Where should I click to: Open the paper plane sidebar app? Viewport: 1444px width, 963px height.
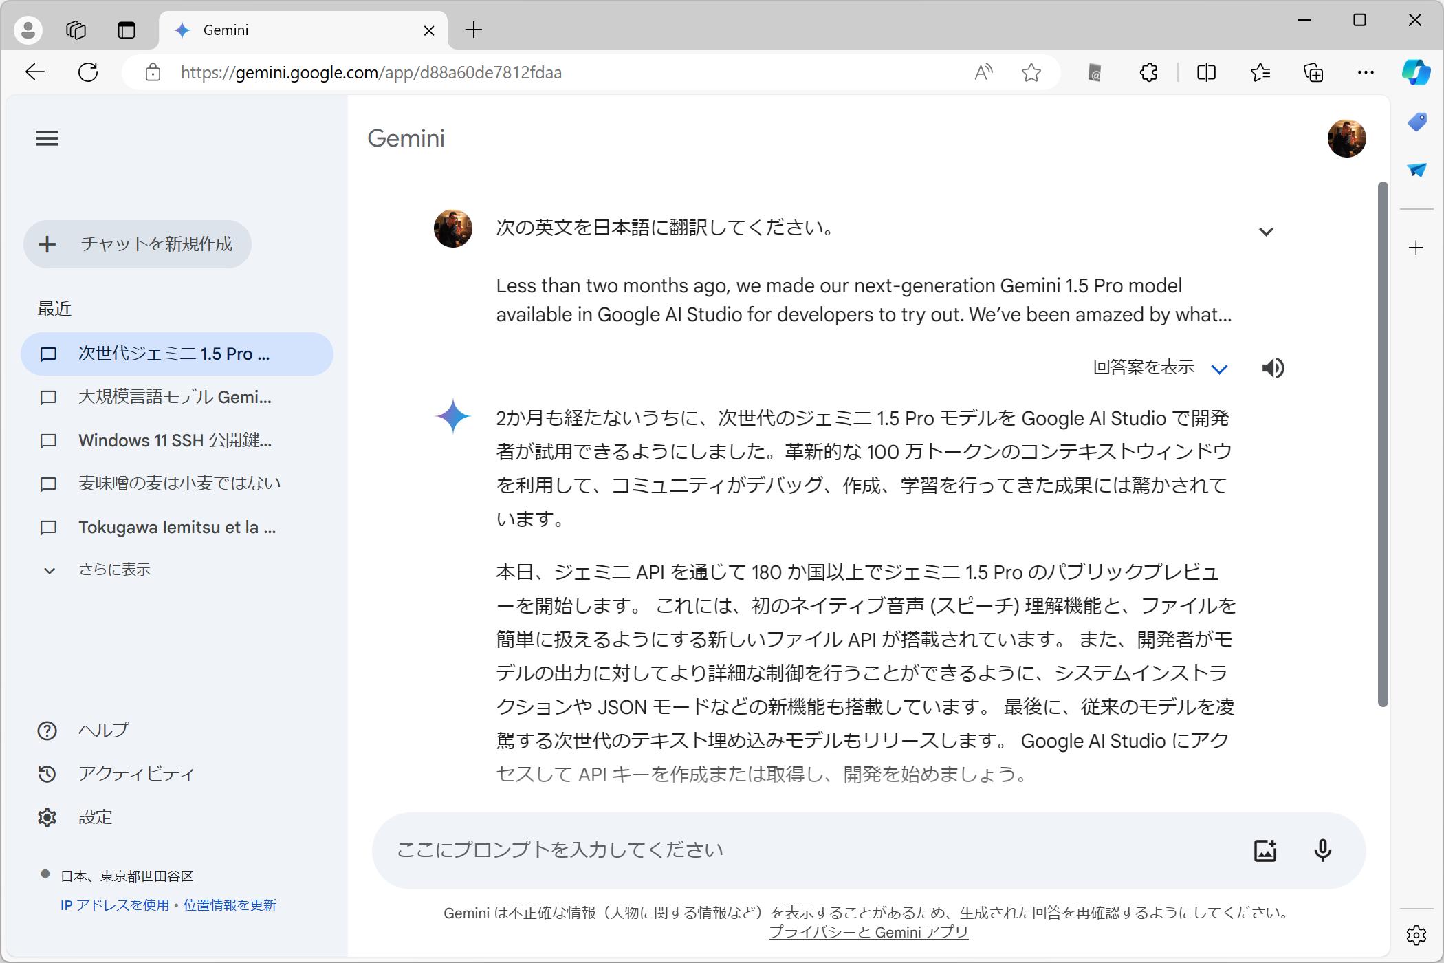pos(1416,170)
